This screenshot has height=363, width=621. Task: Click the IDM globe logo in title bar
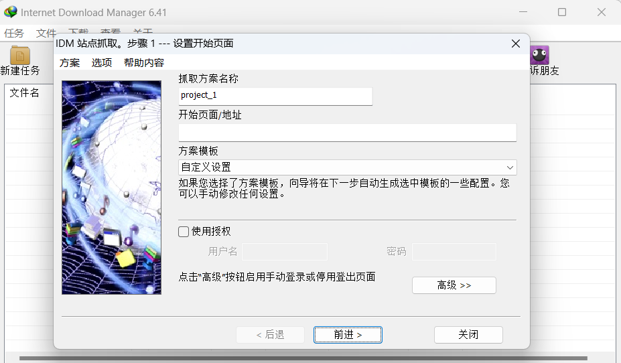(x=11, y=12)
